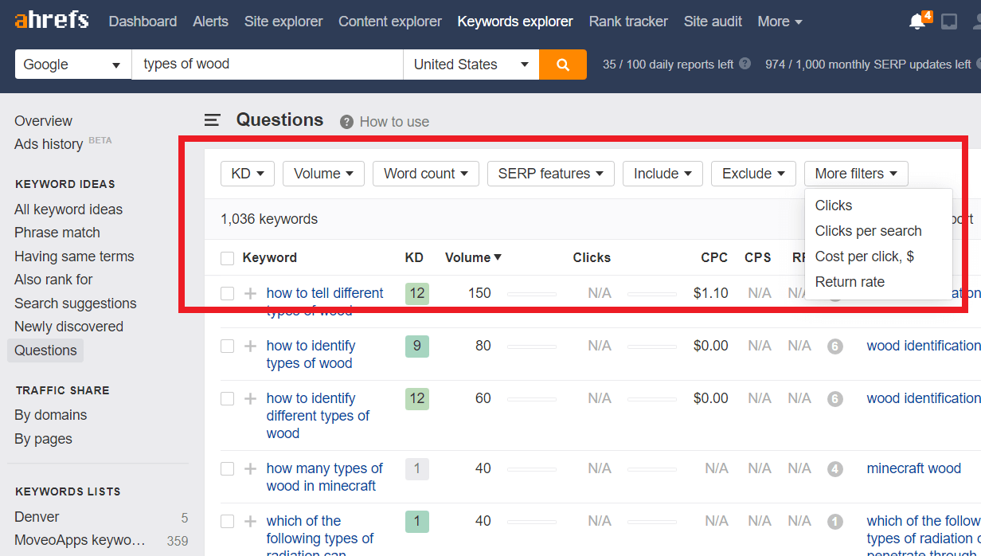Viewport: 981px width, 556px height.
Task: Click the tooltip icon next to daily reports counter
Action: (743, 64)
